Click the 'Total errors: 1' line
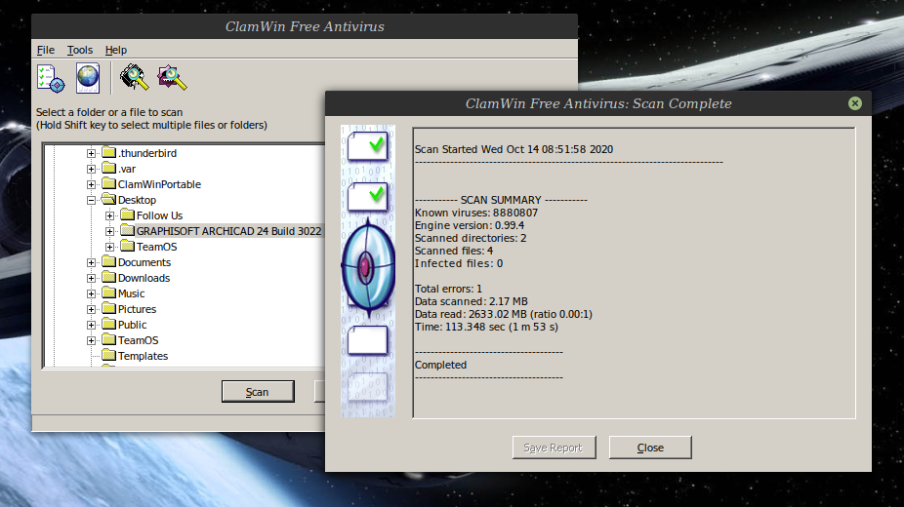The width and height of the screenshot is (904, 507). (448, 289)
